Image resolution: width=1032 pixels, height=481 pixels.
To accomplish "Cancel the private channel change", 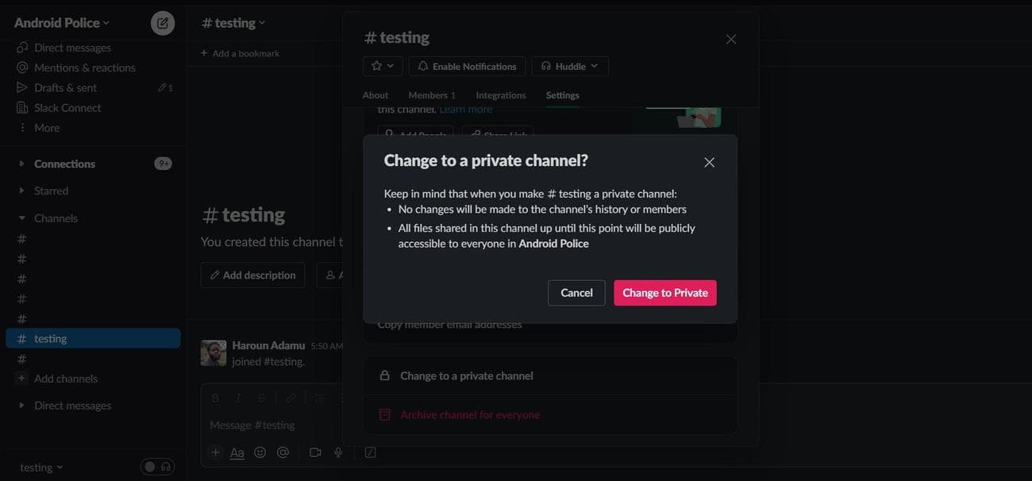I will pyautogui.click(x=576, y=292).
